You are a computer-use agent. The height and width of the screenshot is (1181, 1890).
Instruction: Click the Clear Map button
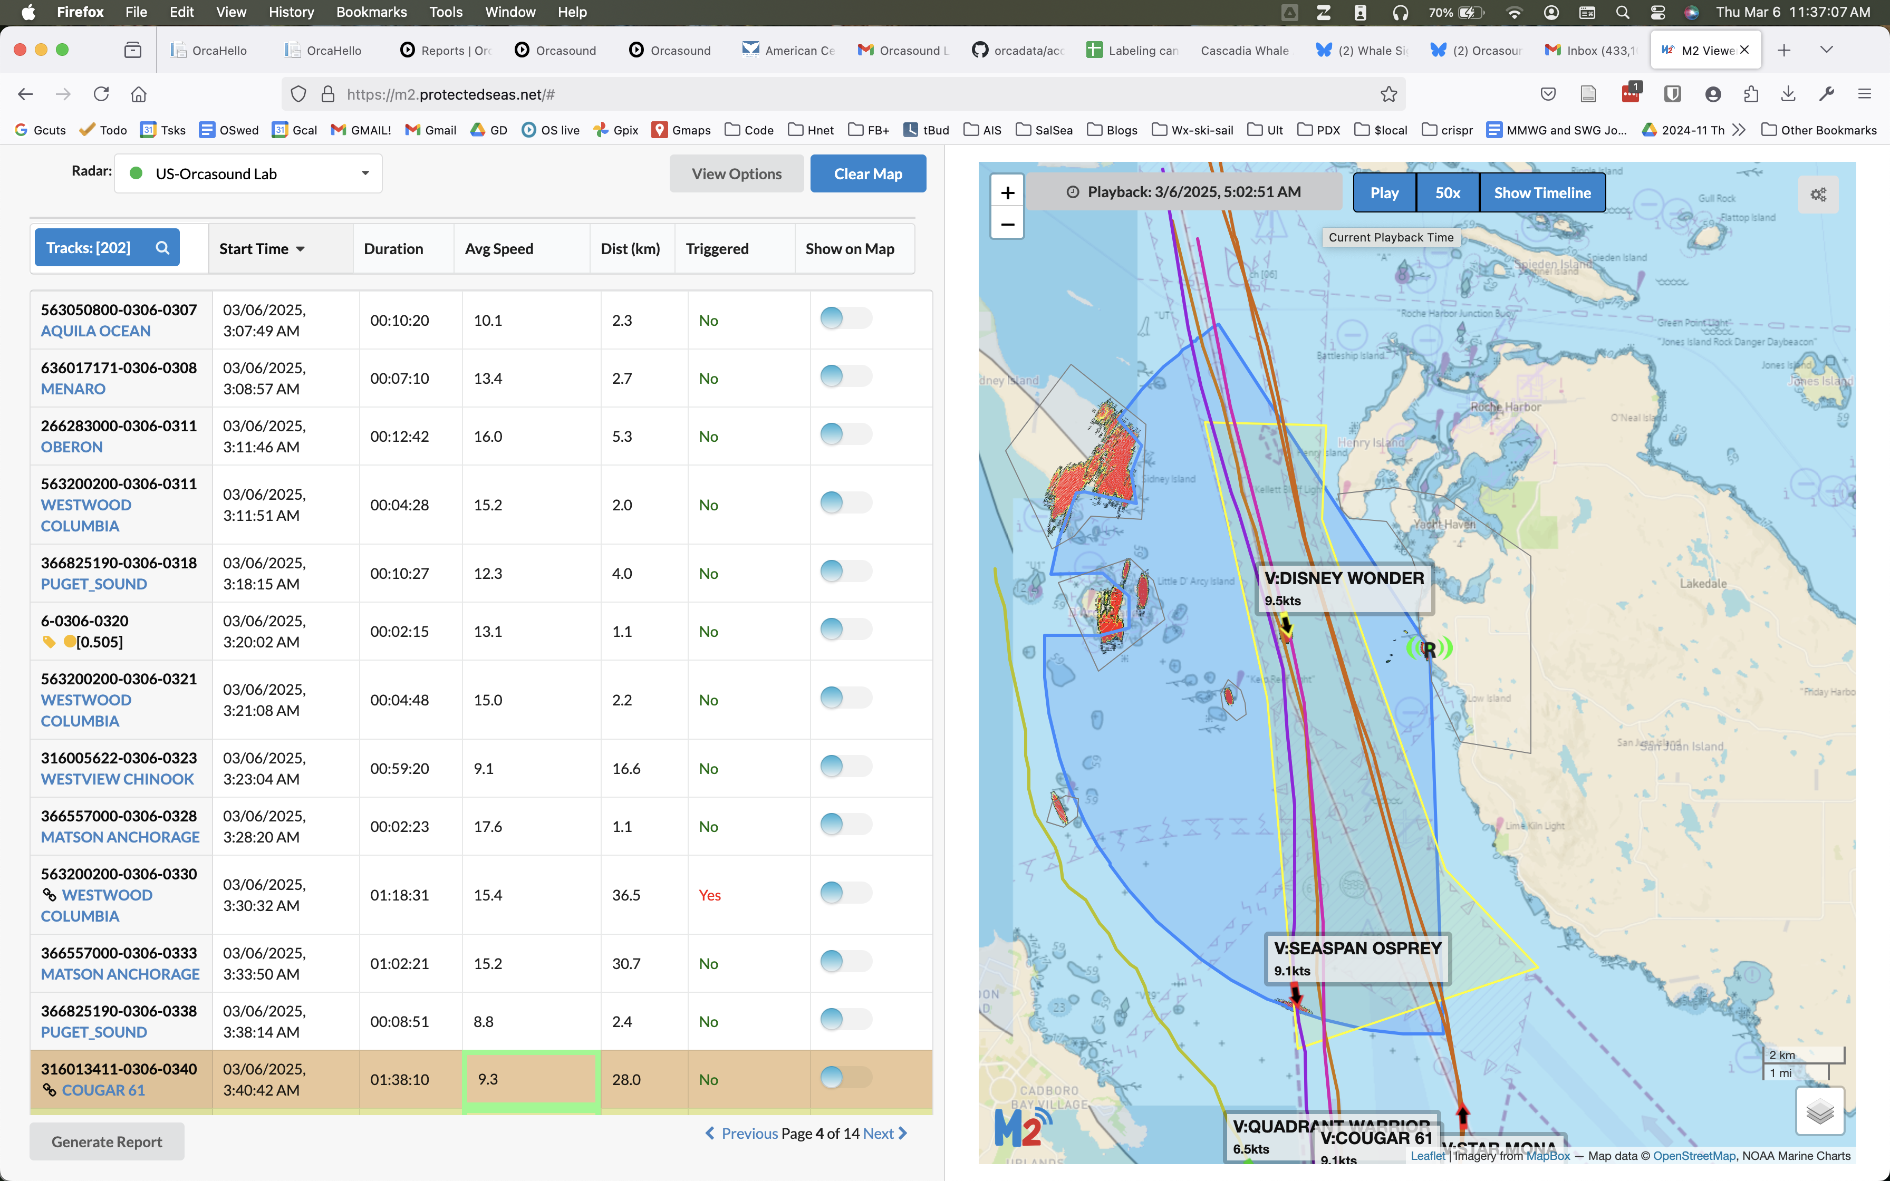coord(867,173)
